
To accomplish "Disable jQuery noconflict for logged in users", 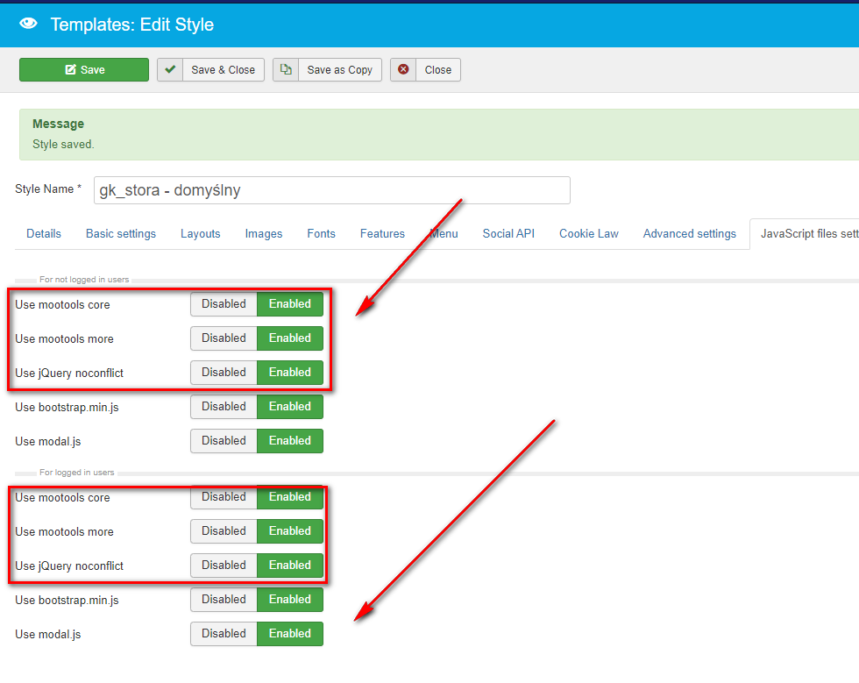I will coord(224,566).
